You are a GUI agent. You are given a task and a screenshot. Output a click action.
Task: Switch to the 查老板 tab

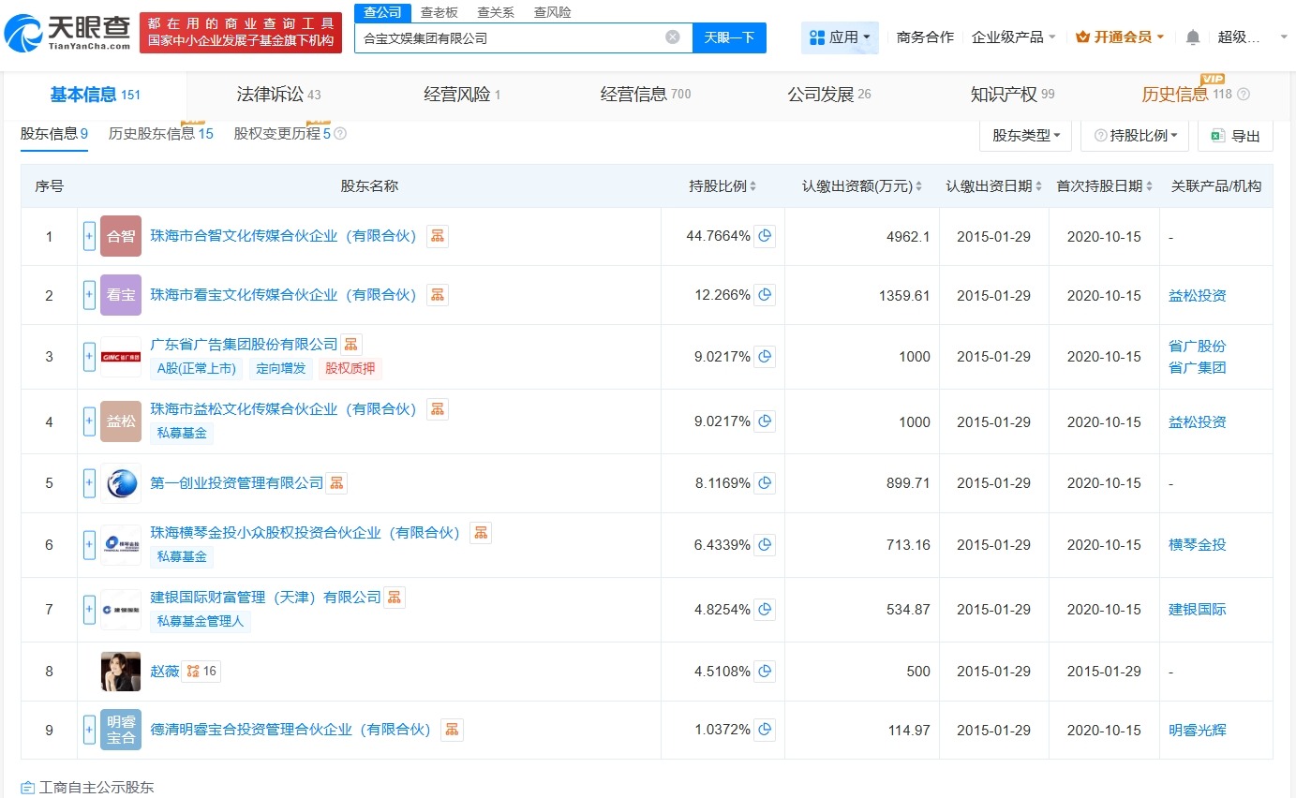click(x=439, y=12)
